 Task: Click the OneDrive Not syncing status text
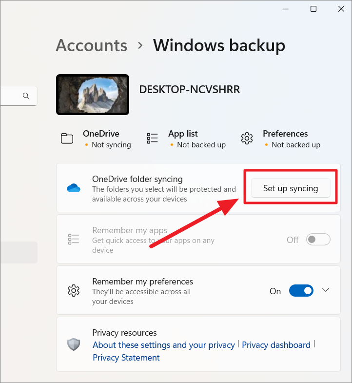click(x=111, y=145)
